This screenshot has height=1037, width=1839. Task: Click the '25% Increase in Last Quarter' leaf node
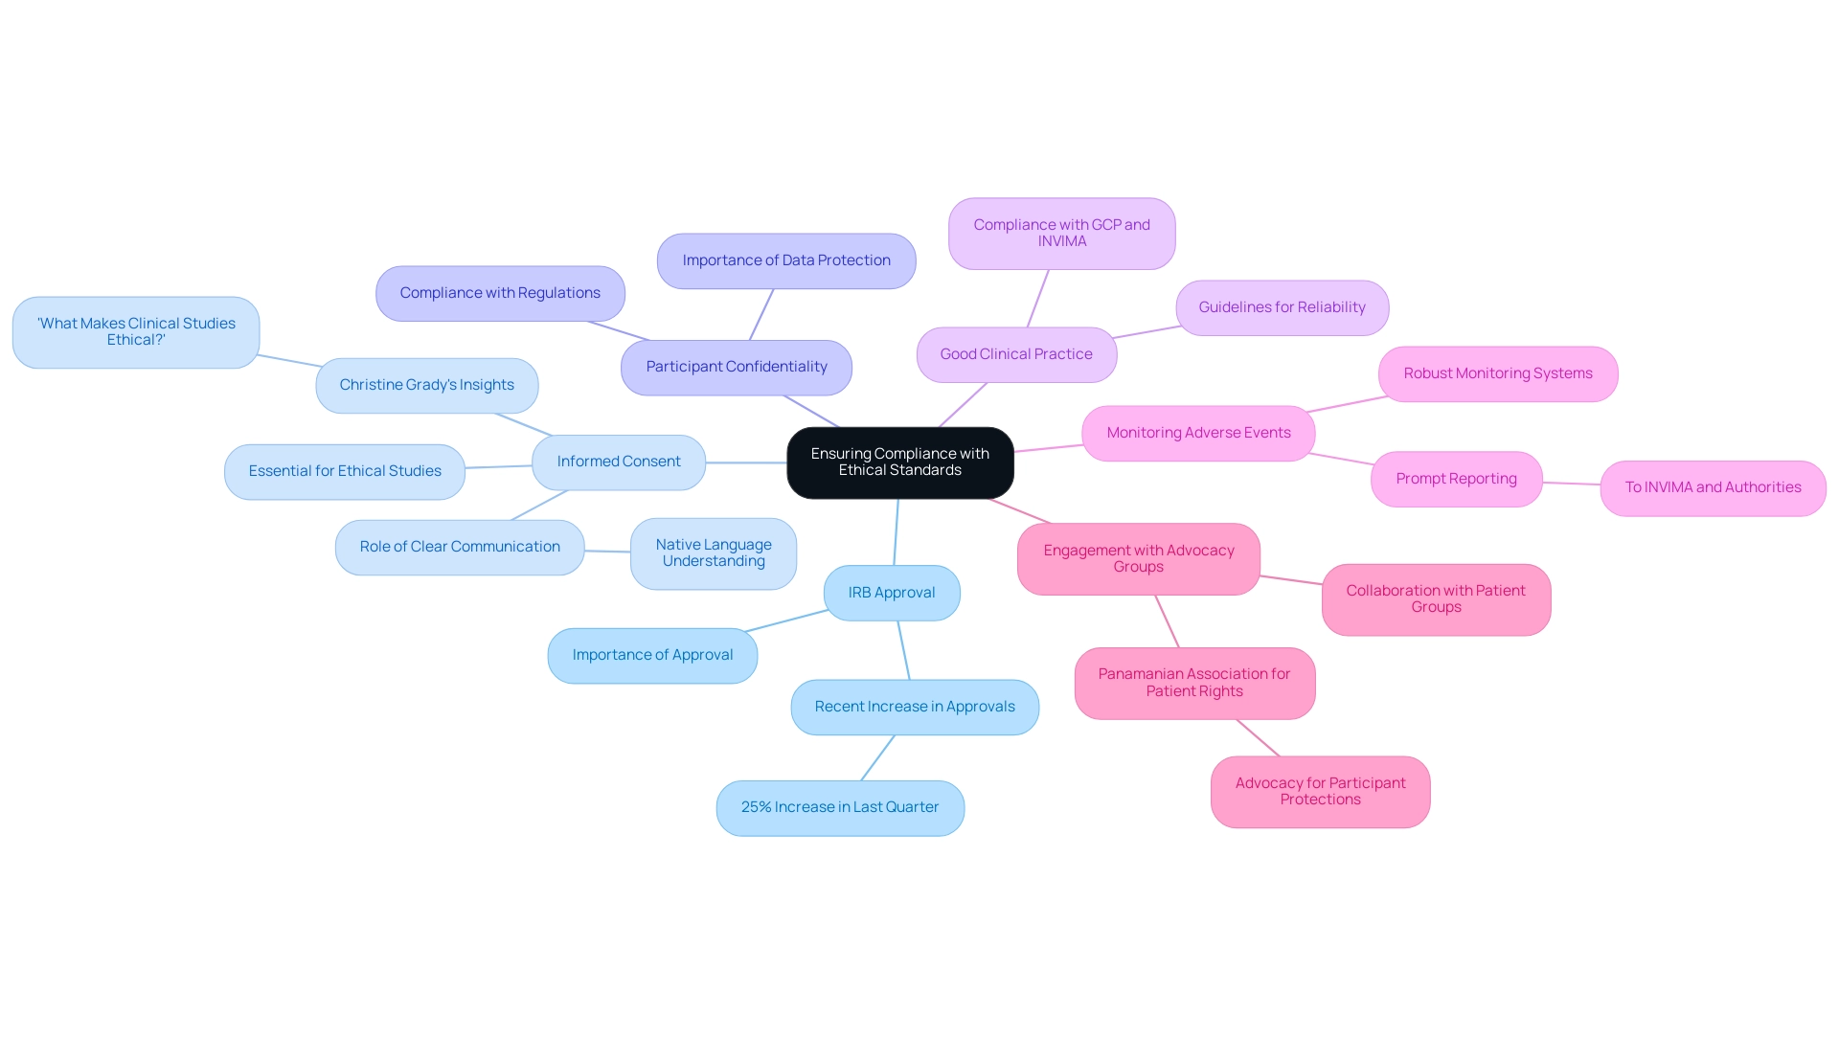(x=840, y=806)
